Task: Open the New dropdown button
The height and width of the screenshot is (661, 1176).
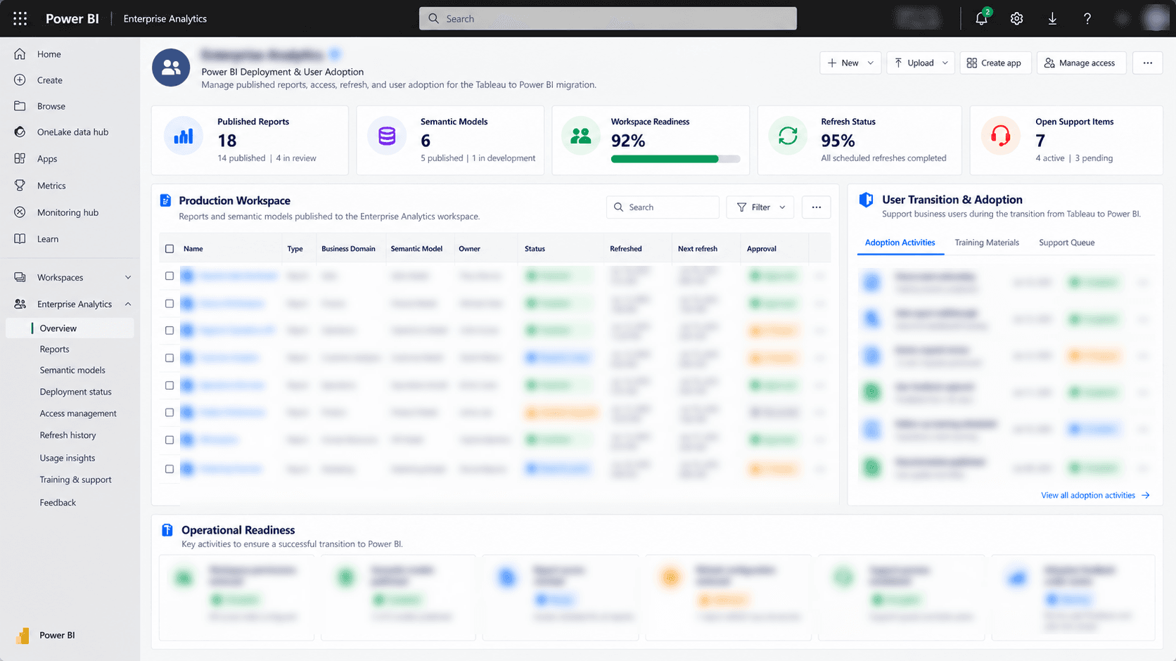Action: click(x=850, y=63)
